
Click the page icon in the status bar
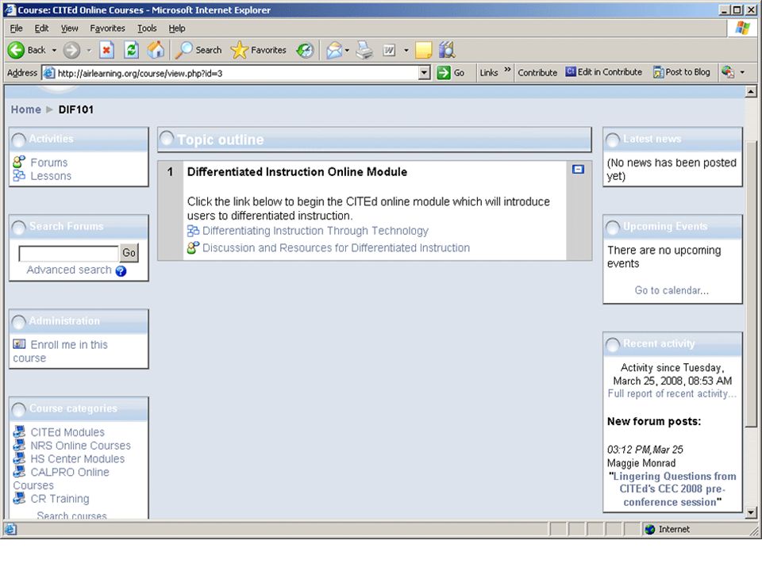click(x=10, y=529)
